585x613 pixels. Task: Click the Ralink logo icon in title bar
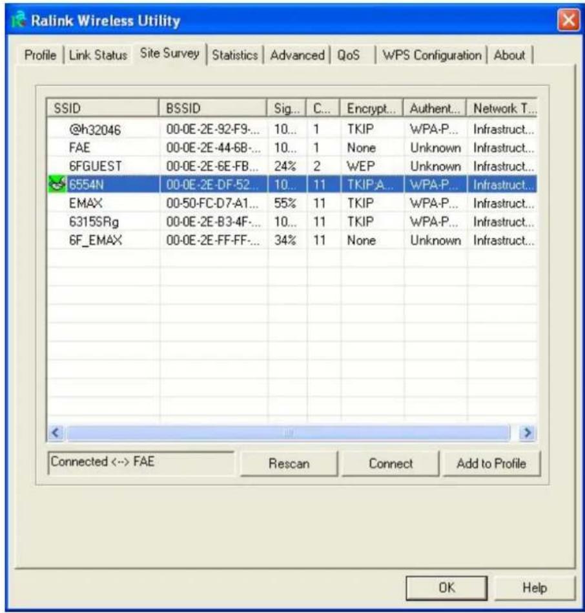pyautogui.click(x=18, y=19)
